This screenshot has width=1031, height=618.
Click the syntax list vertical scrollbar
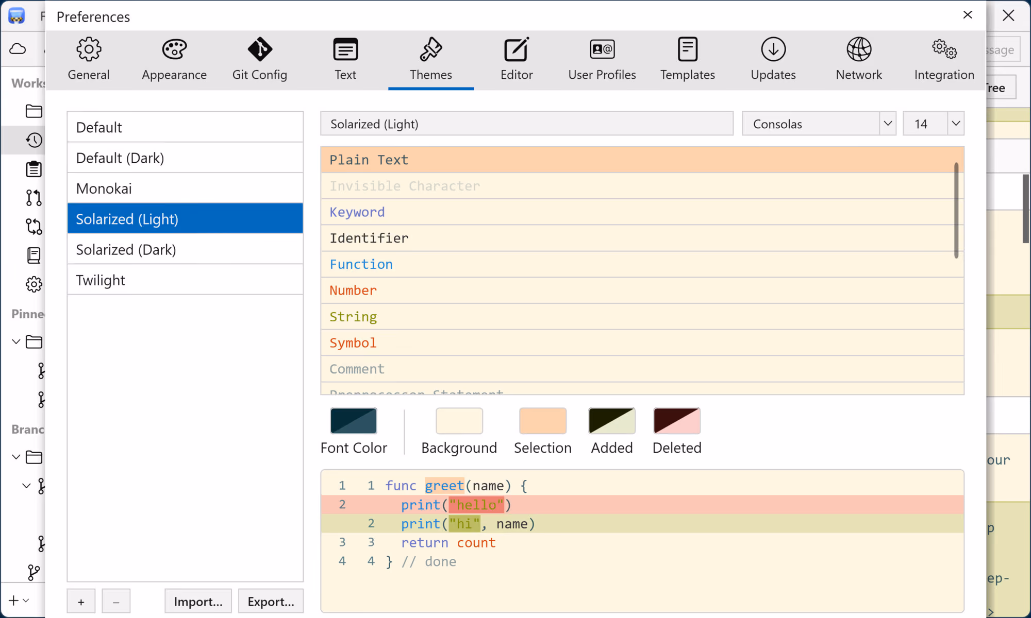tap(956, 210)
